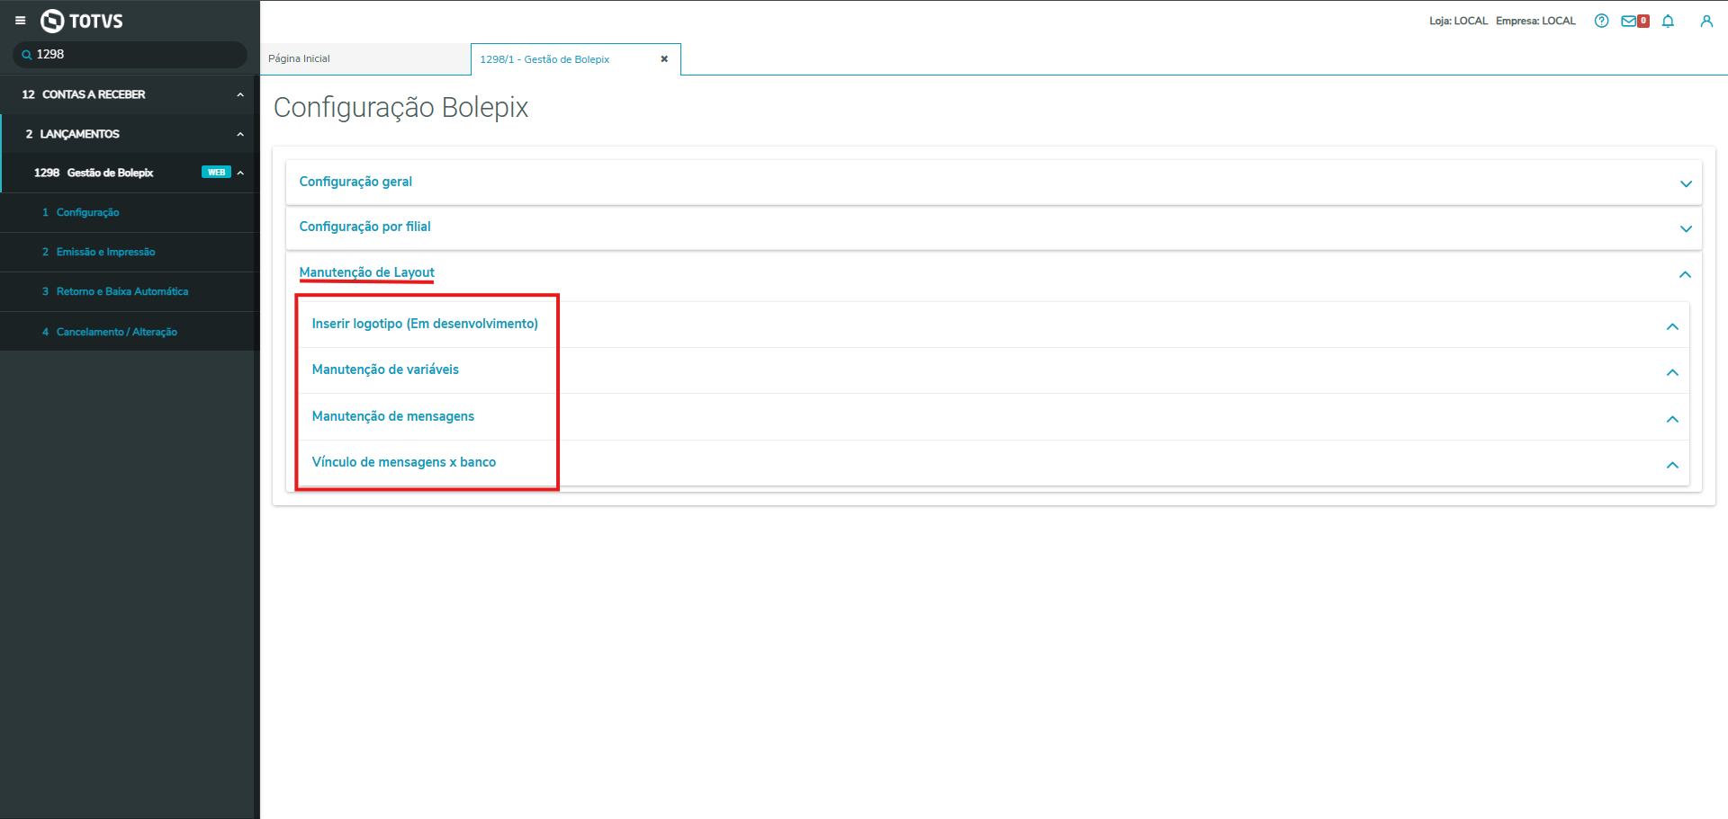
Task: Collapse the Contas a Receber menu chevron
Action: click(x=240, y=94)
